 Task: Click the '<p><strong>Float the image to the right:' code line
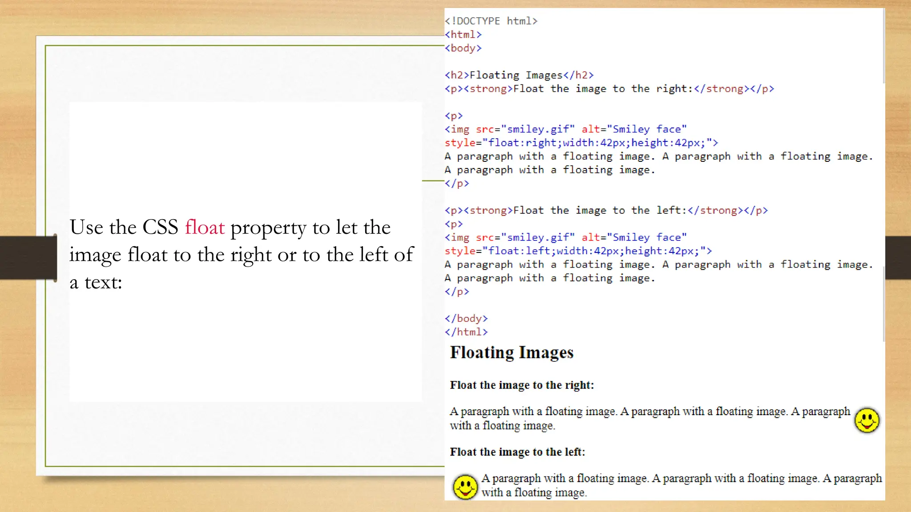tap(609, 89)
